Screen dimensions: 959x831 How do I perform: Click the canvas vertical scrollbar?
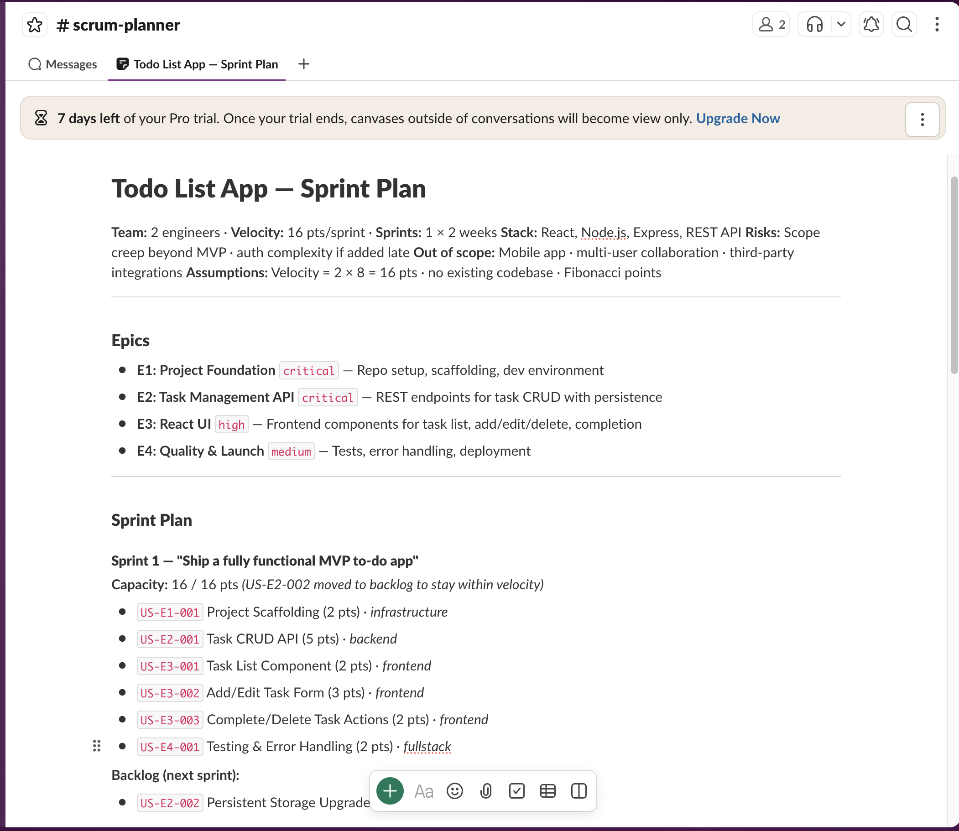point(954,275)
